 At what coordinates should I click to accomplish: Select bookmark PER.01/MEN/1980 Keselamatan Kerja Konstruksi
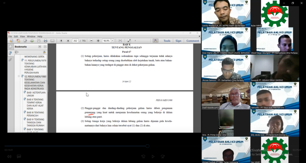click(35, 83)
